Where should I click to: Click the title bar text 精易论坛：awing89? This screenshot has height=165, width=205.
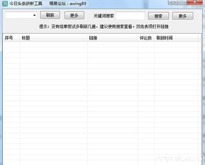68,3
